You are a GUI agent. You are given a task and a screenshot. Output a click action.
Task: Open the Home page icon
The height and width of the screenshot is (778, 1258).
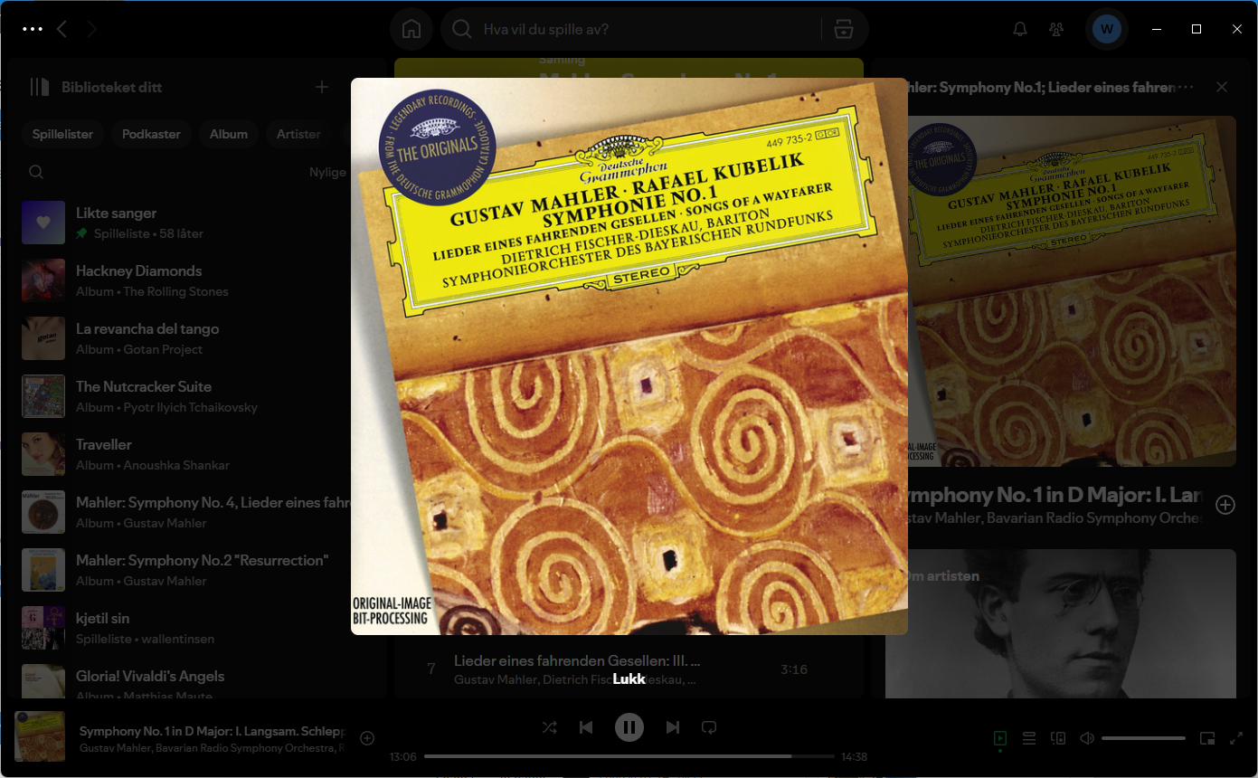pos(411,29)
